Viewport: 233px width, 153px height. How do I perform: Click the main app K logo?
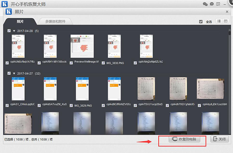(x=4, y=4)
